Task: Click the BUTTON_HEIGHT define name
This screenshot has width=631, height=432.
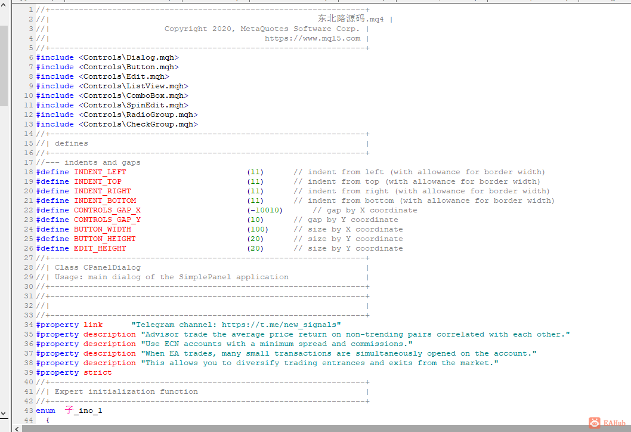Action: click(104, 239)
